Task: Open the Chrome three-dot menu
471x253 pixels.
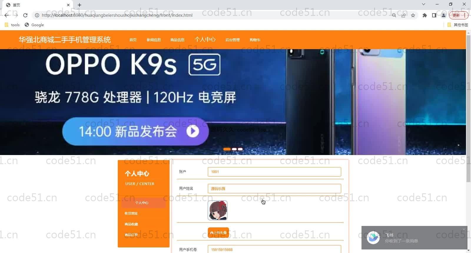Action: coord(465,15)
